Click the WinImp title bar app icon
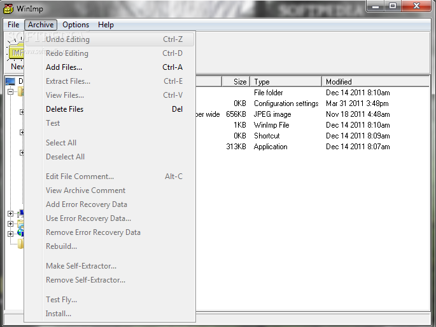 click(8, 9)
